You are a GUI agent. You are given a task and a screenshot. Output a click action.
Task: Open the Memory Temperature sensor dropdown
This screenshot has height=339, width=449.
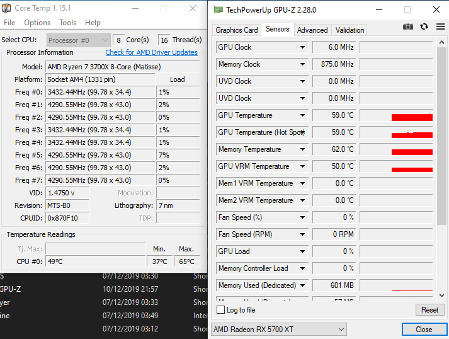pos(302,149)
